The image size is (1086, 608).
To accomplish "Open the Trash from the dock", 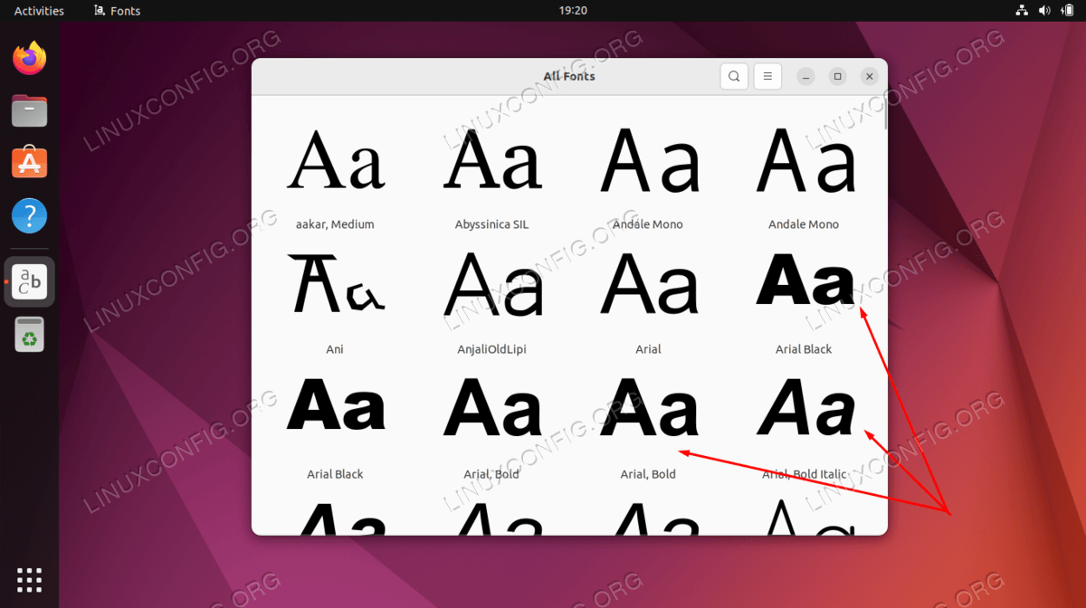I will click(x=30, y=334).
